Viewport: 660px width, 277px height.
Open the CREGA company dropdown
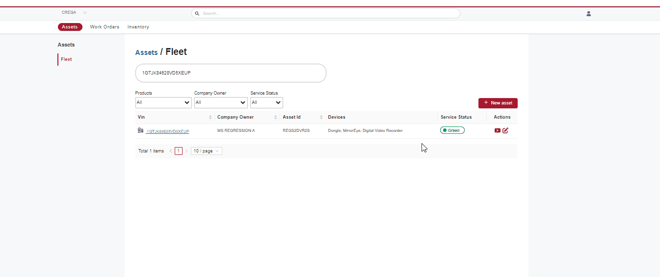click(74, 13)
